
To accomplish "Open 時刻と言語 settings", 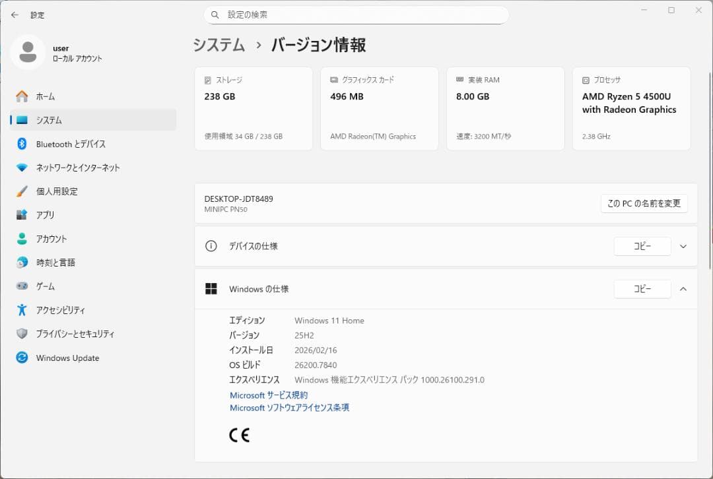I will (93, 262).
